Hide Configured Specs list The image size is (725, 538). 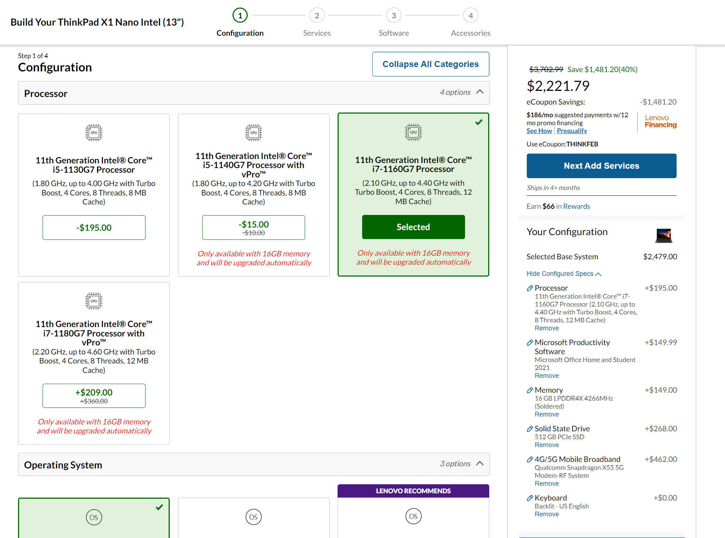564,274
